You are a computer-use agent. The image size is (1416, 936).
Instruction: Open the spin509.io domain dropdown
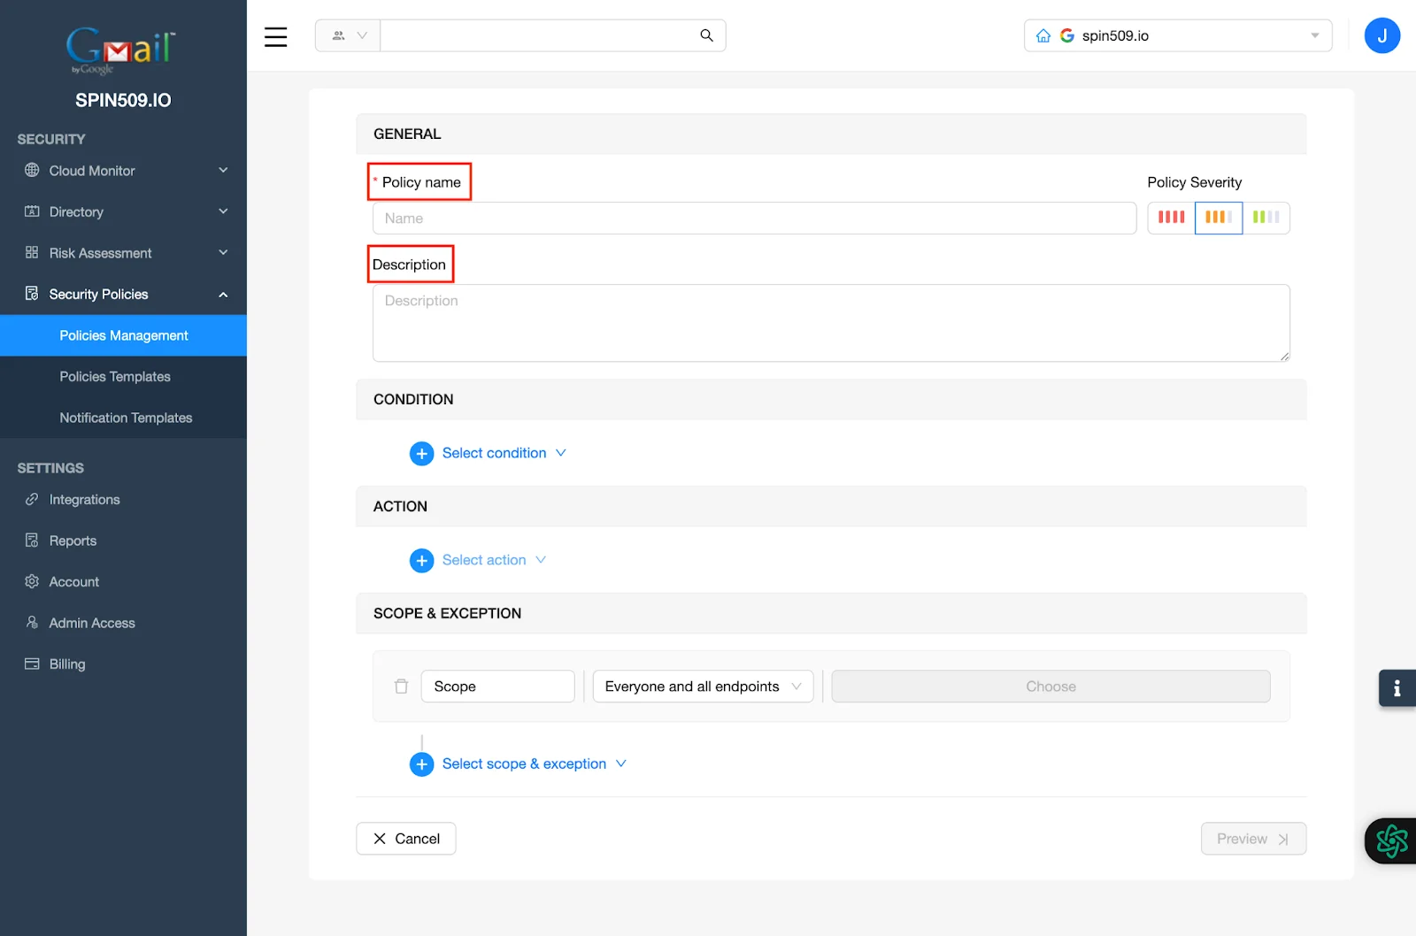1313,35
